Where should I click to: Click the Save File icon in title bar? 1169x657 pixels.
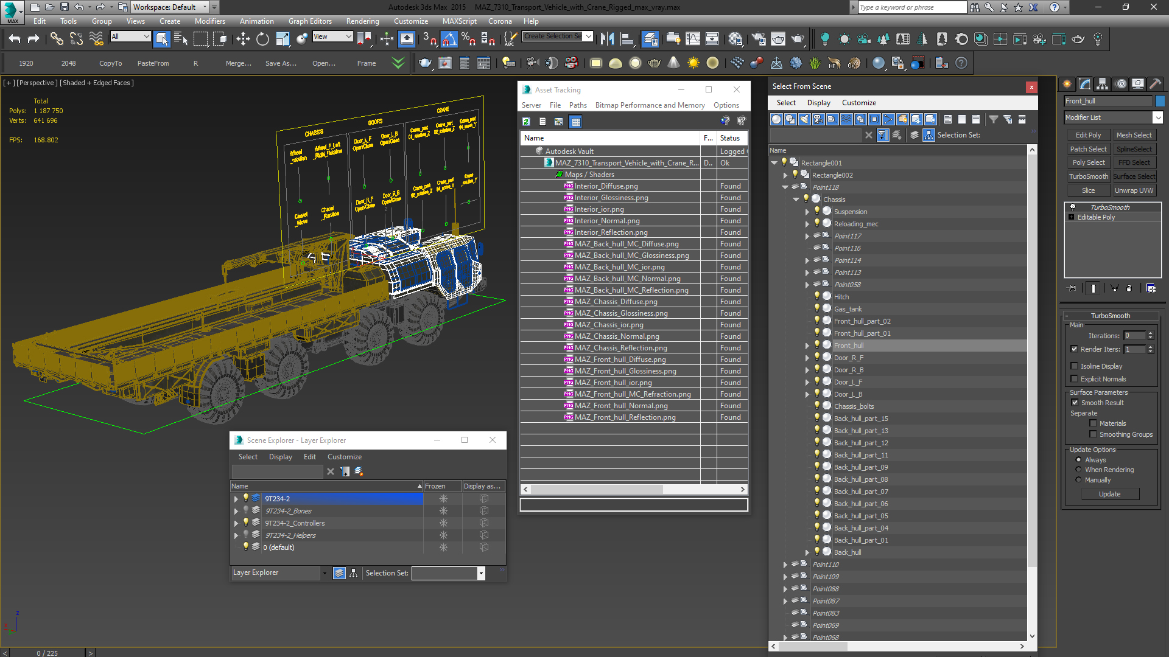tap(65, 7)
